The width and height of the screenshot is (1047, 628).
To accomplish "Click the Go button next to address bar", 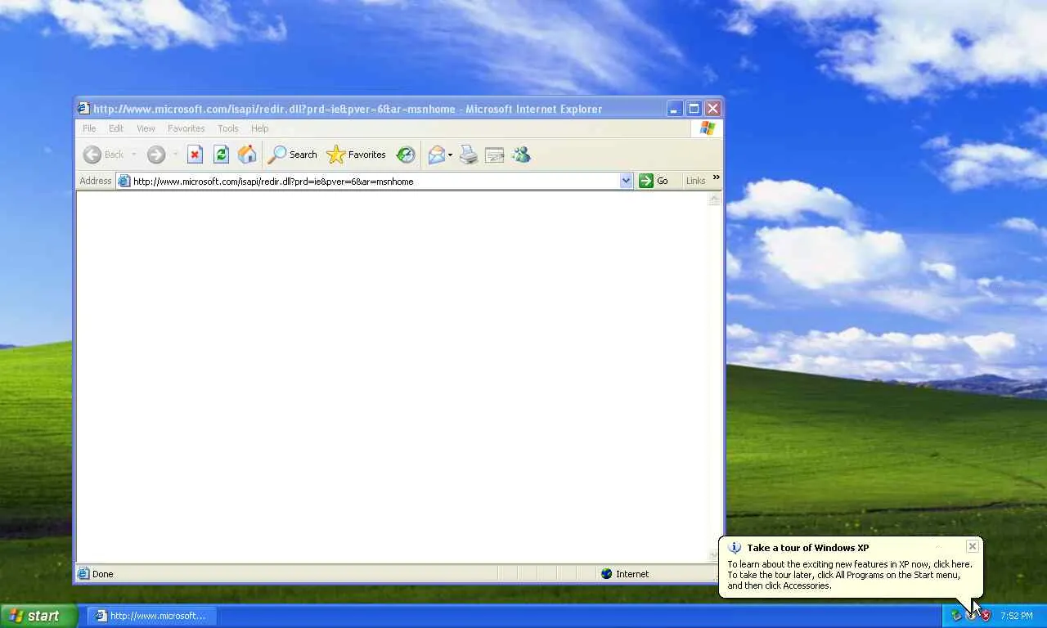I will (x=654, y=181).
